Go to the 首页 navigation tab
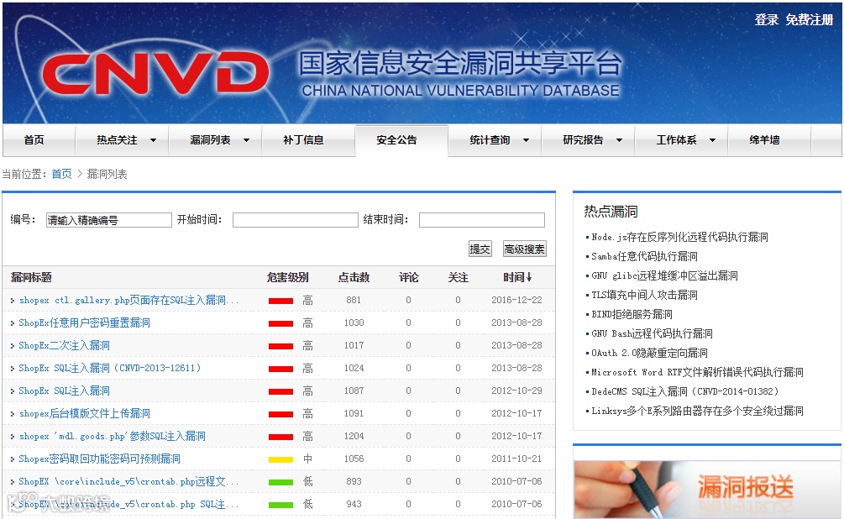Screen dimensions: 844x519 pyautogui.click(x=34, y=140)
